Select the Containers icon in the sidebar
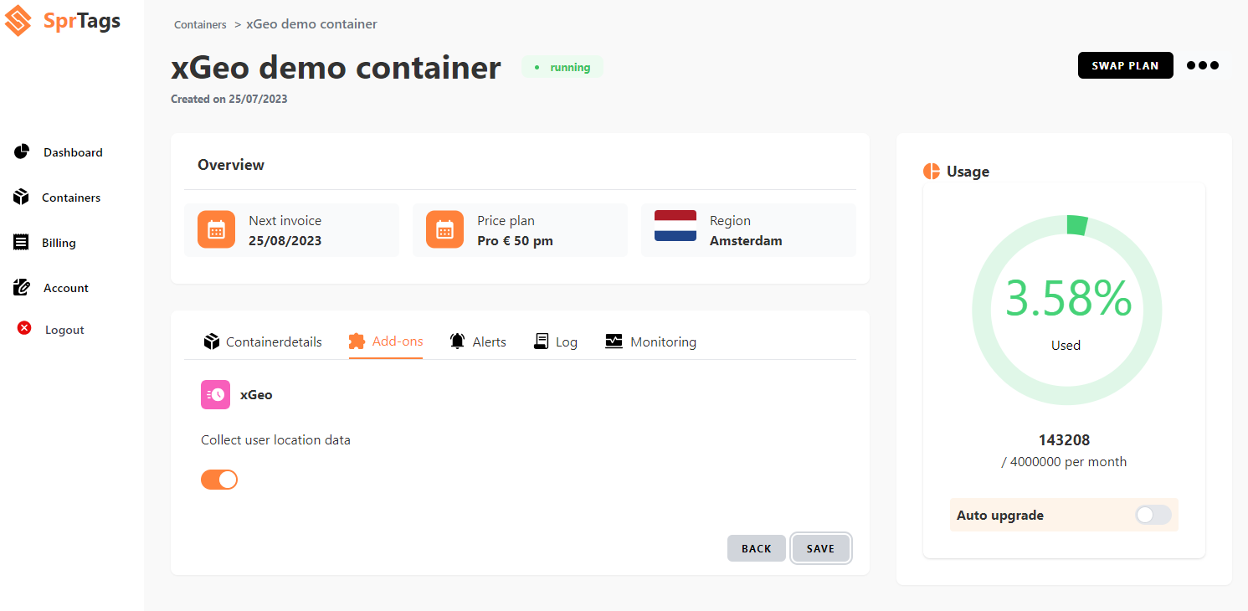Image resolution: width=1248 pixels, height=611 pixels. [21, 197]
